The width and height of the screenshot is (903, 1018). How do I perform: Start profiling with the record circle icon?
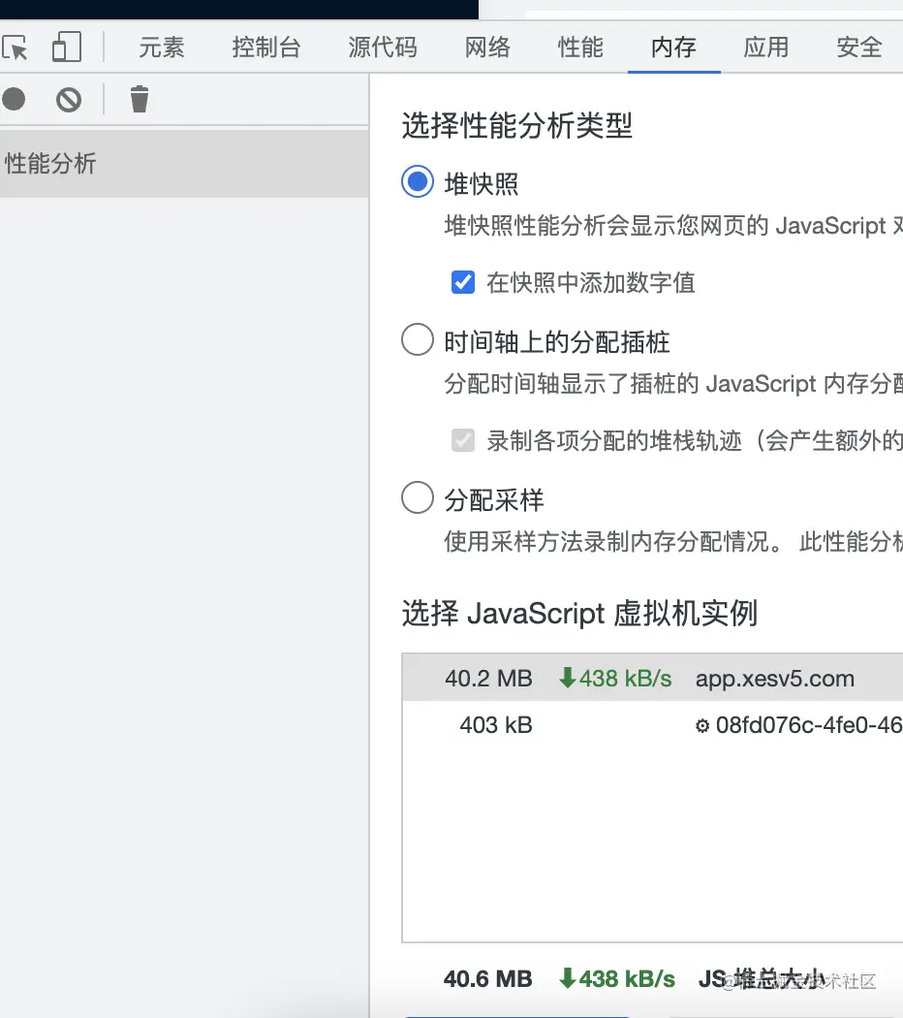click(x=14, y=99)
